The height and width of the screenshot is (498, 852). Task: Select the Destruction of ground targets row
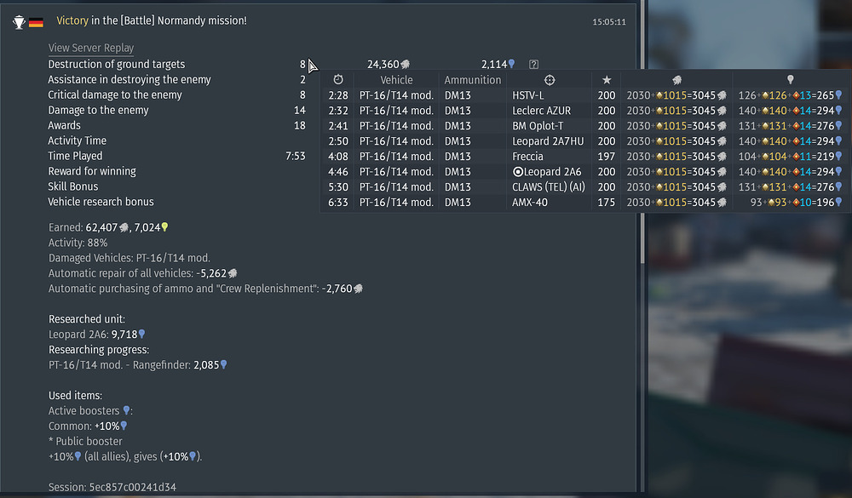click(x=116, y=65)
